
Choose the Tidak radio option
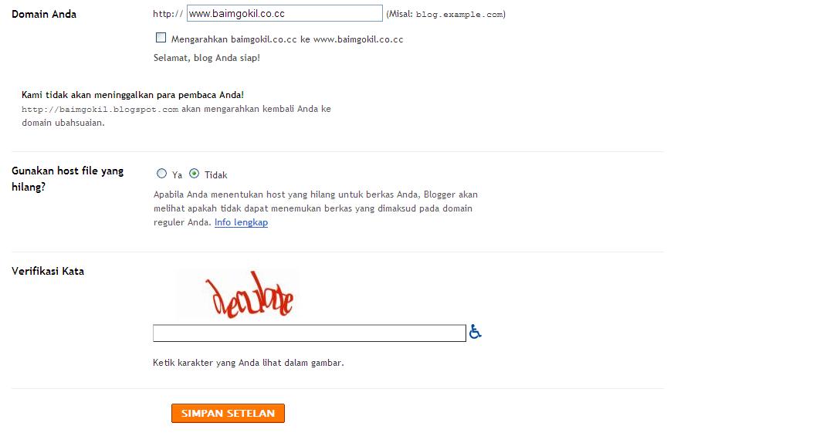tap(195, 173)
